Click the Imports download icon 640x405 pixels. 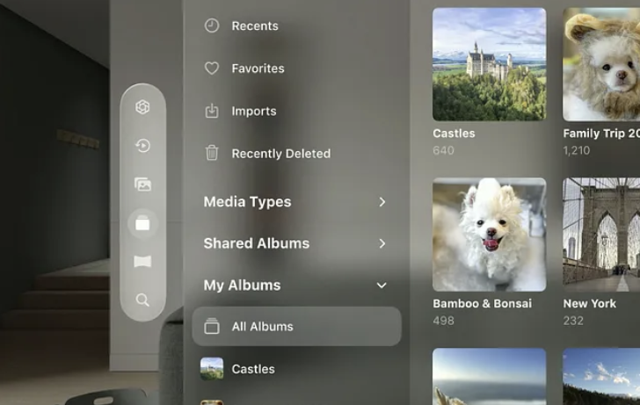click(x=211, y=111)
